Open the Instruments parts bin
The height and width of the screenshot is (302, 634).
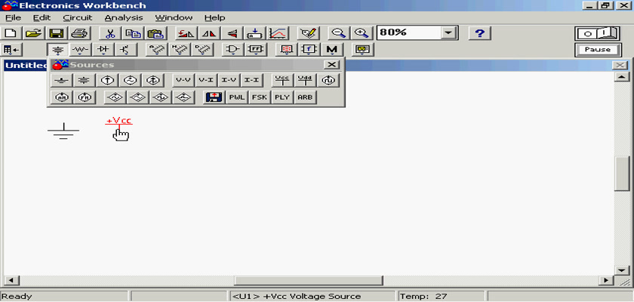[363, 50]
